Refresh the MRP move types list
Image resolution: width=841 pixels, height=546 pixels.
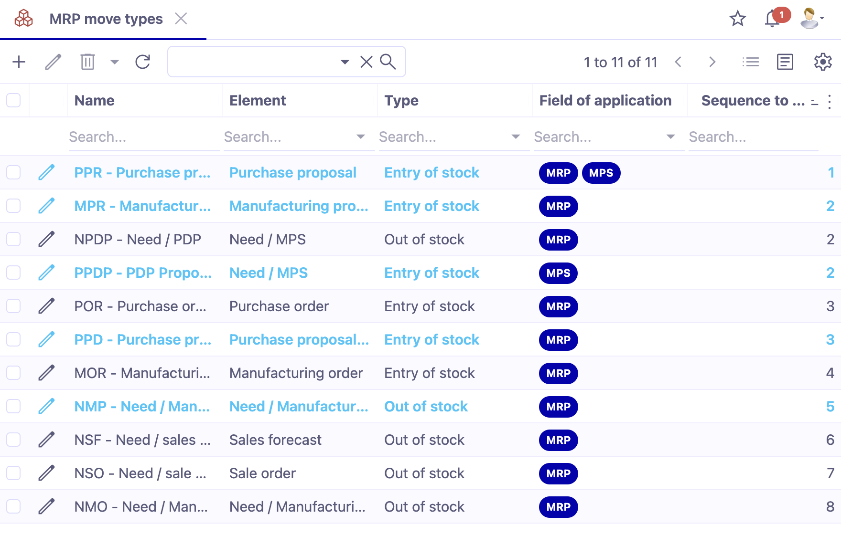143,62
